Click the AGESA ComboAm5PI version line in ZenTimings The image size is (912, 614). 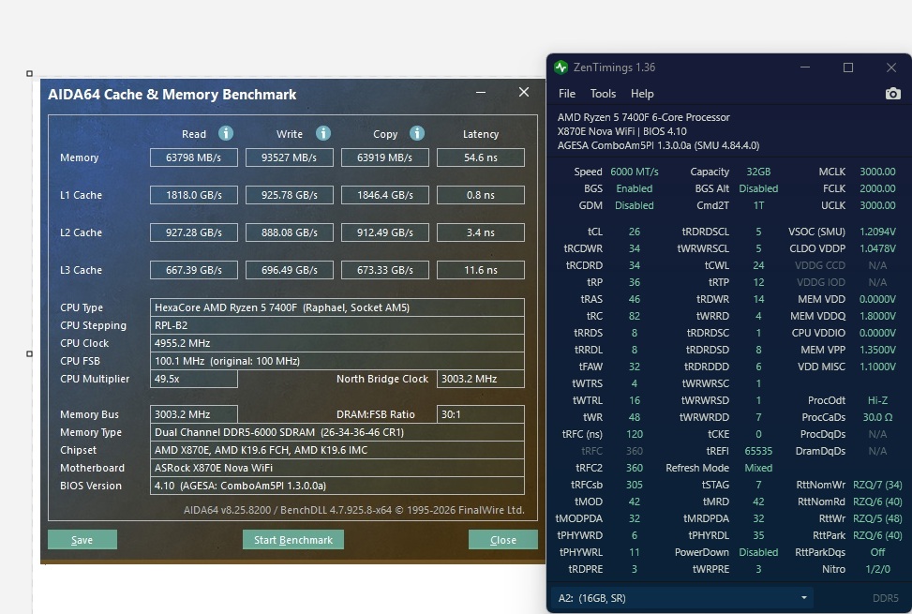point(658,145)
